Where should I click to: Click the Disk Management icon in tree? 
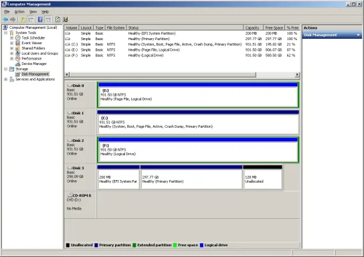click(18, 74)
